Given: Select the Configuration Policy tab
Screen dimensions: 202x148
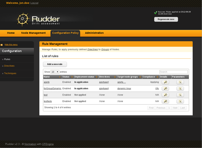Looking at the screenshot, I should (65, 33).
